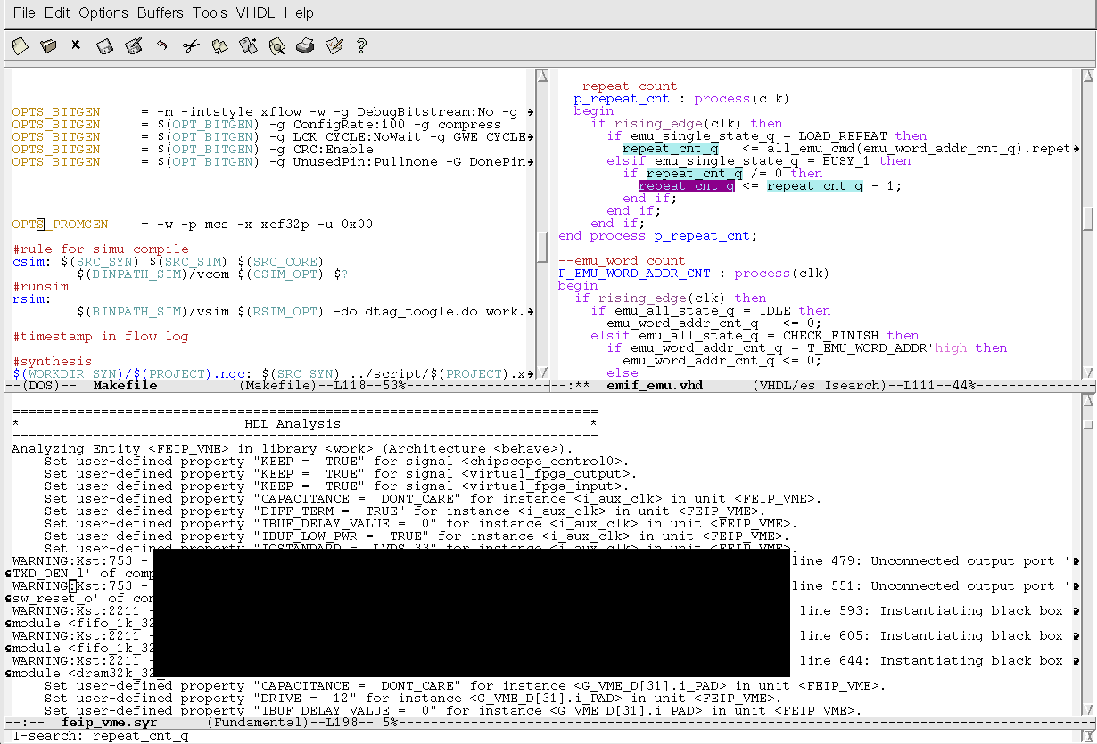Click the Undo arrow toolbar icon
This screenshot has width=1097, height=744.
[161, 45]
